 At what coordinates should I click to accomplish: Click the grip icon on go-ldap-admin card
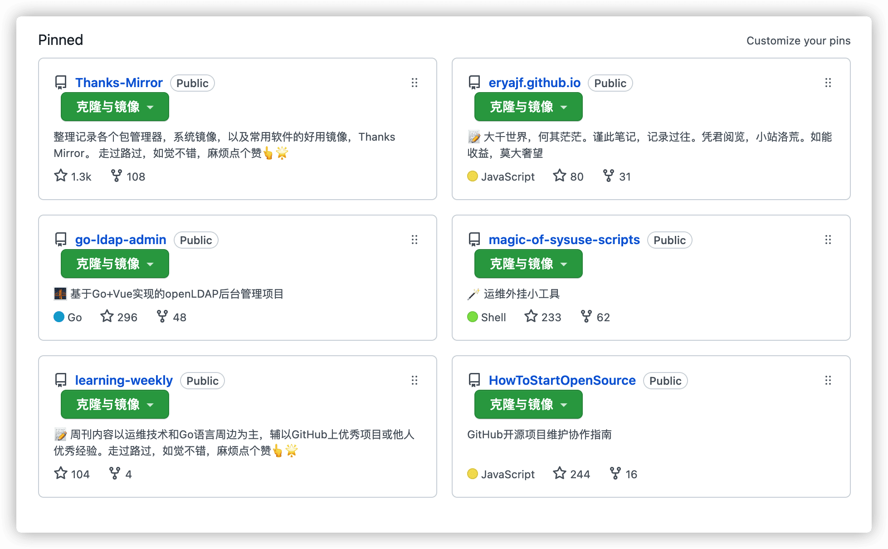coord(414,240)
